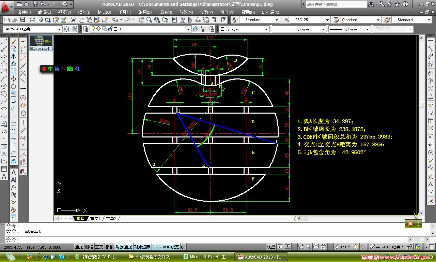The width and height of the screenshot is (436, 262).
Task: Toggle Polar tracking (极轴) in status bar
Action: point(109,247)
